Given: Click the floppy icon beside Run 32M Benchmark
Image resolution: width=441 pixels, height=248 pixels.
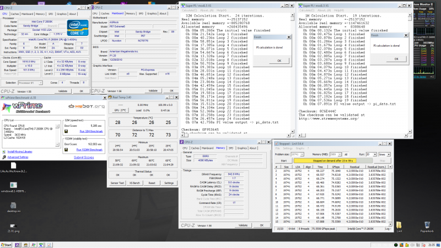Looking at the screenshot, I should [x=66, y=131].
